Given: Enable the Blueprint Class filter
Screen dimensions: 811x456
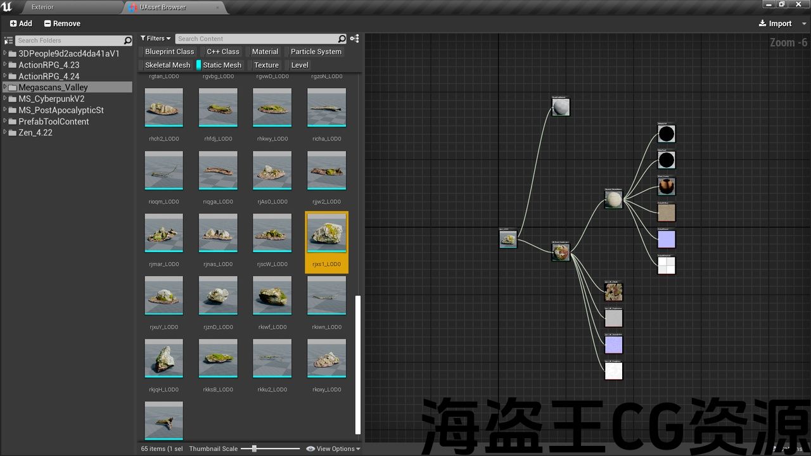Looking at the screenshot, I should tap(169, 51).
